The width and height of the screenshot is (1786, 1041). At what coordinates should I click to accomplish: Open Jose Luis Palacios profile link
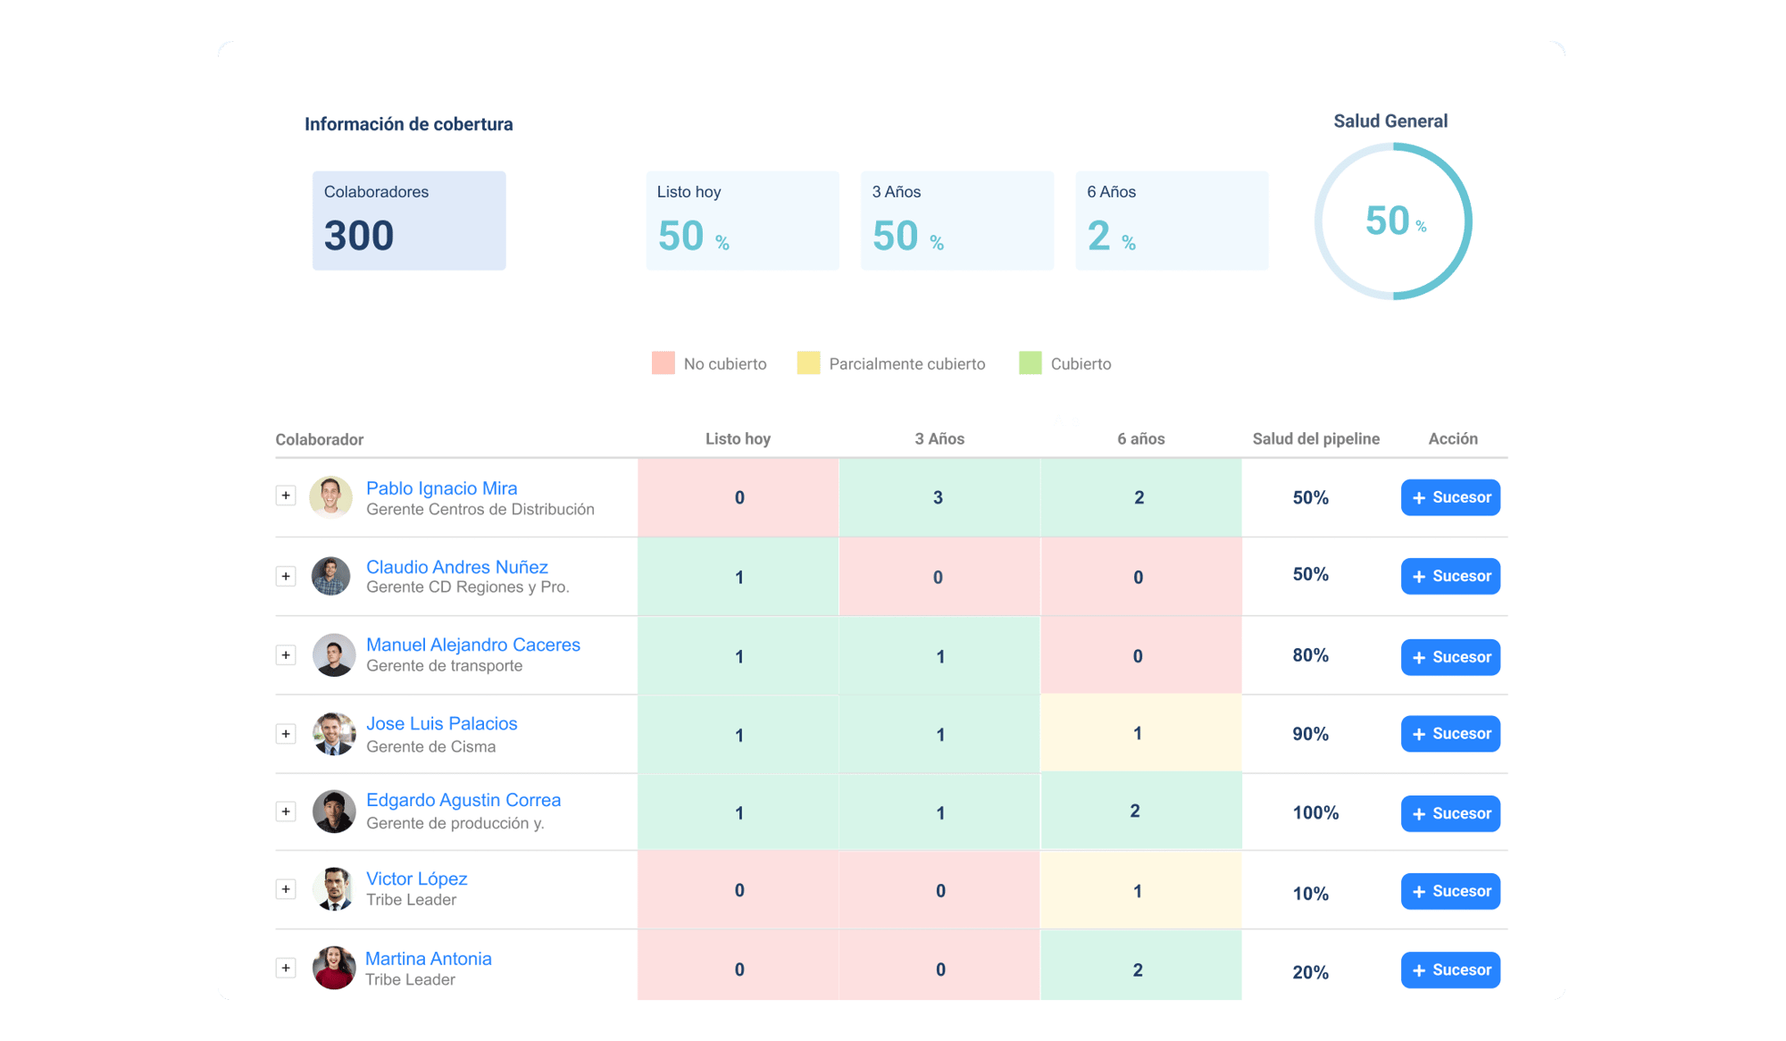(x=441, y=723)
